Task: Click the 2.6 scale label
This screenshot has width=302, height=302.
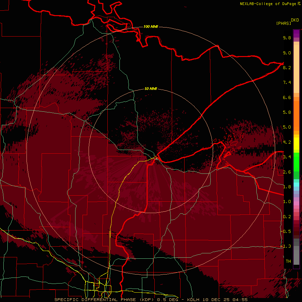Action: point(287,172)
